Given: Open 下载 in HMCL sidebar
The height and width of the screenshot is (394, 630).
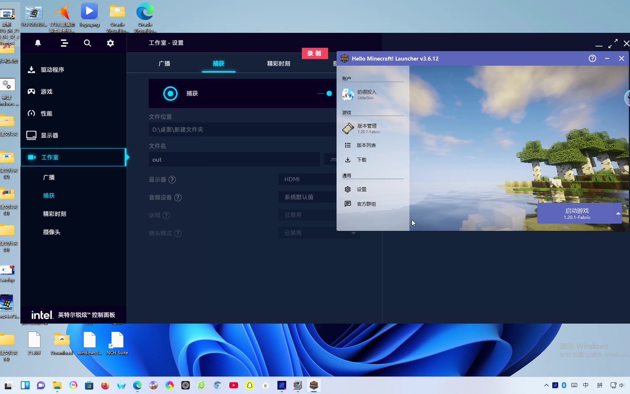Looking at the screenshot, I should (x=373, y=160).
